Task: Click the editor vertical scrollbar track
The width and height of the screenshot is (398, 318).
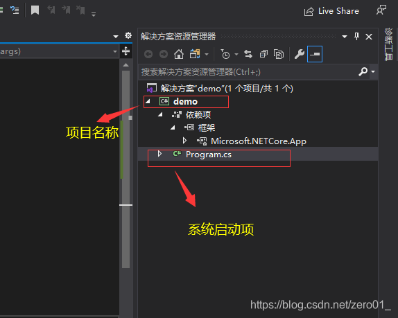Action: (x=126, y=169)
